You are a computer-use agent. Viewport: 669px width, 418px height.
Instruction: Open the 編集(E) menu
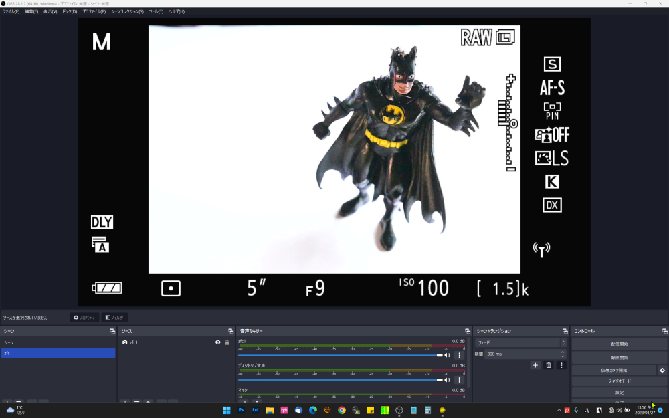pos(31,11)
